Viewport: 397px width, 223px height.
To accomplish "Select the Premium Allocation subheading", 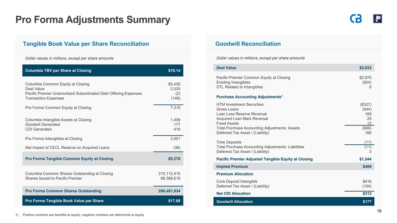I will (x=235, y=174).
